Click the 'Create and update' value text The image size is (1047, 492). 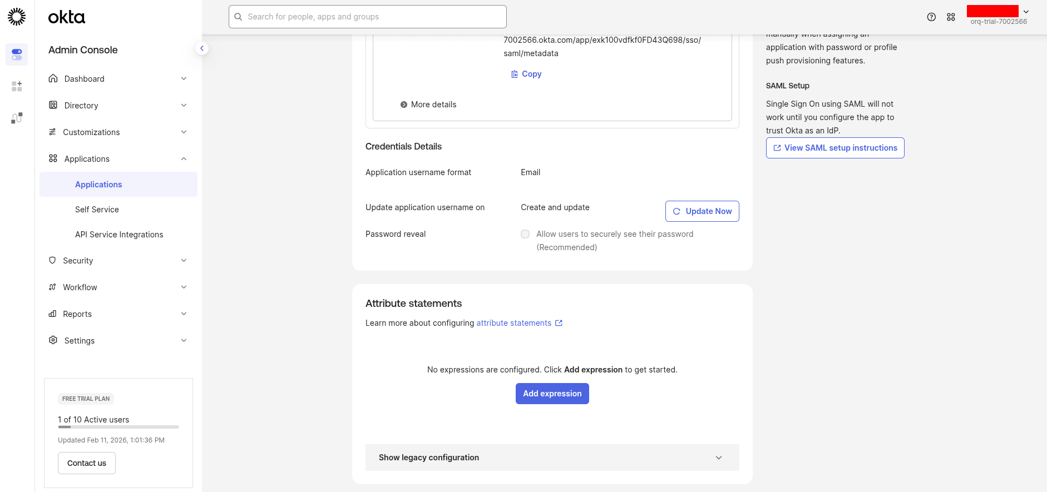pos(555,207)
